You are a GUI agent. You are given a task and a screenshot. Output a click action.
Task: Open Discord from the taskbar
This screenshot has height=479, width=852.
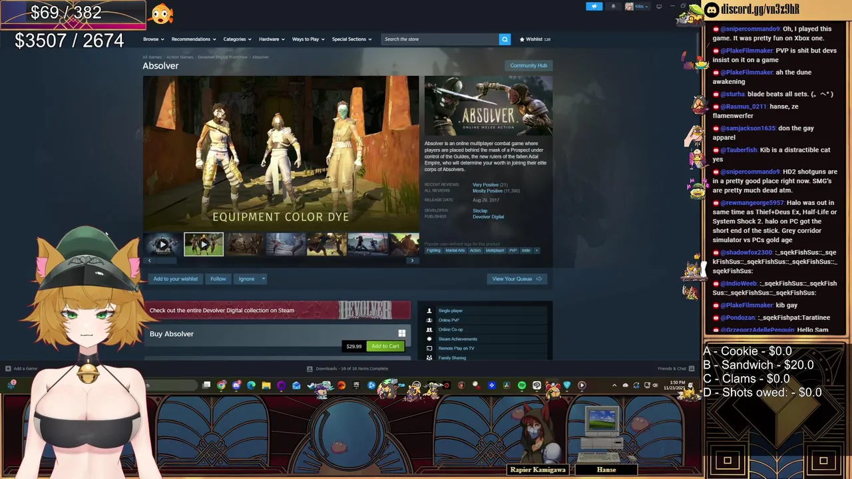236,385
